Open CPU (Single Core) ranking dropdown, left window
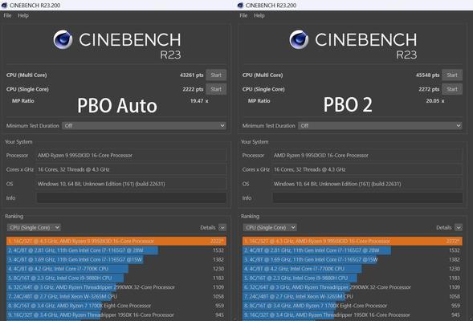473x321 pixels. (x=34, y=228)
